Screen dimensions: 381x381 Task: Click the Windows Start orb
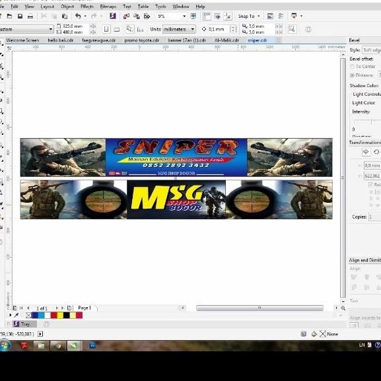point(5,345)
